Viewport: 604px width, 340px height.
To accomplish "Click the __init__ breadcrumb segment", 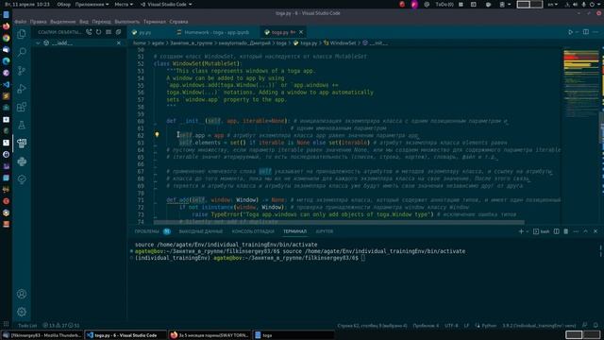I will pyautogui.click(x=378, y=43).
